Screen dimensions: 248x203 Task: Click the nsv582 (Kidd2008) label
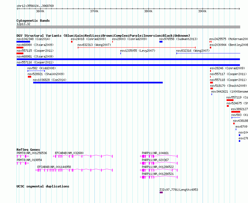pyautogui.click(x=42, y=68)
